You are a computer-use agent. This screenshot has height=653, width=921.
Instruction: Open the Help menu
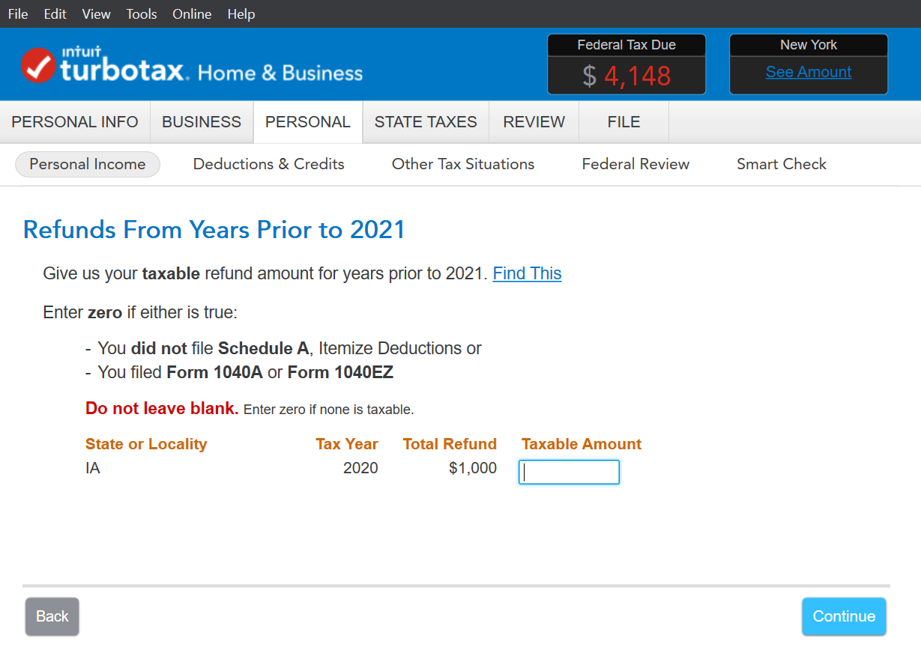coord(241,14)
